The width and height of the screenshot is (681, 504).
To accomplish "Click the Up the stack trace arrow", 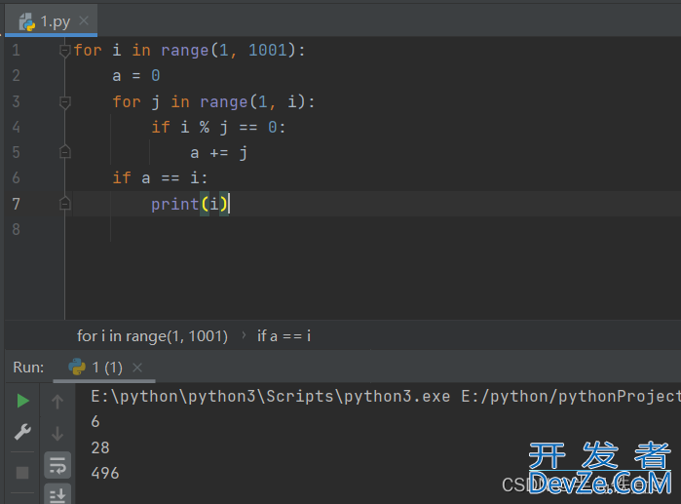I will [x=57, y=401].
